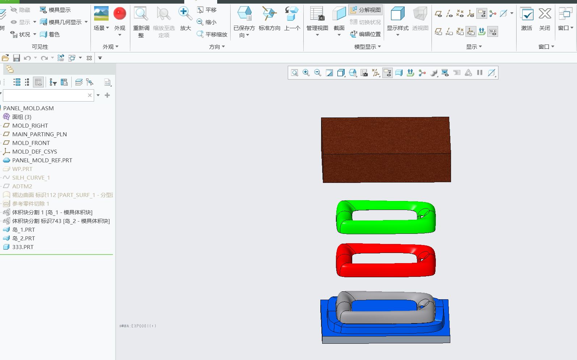Click the 着色 shade button
Screen dimensions: 577x360
pos(50,34)
